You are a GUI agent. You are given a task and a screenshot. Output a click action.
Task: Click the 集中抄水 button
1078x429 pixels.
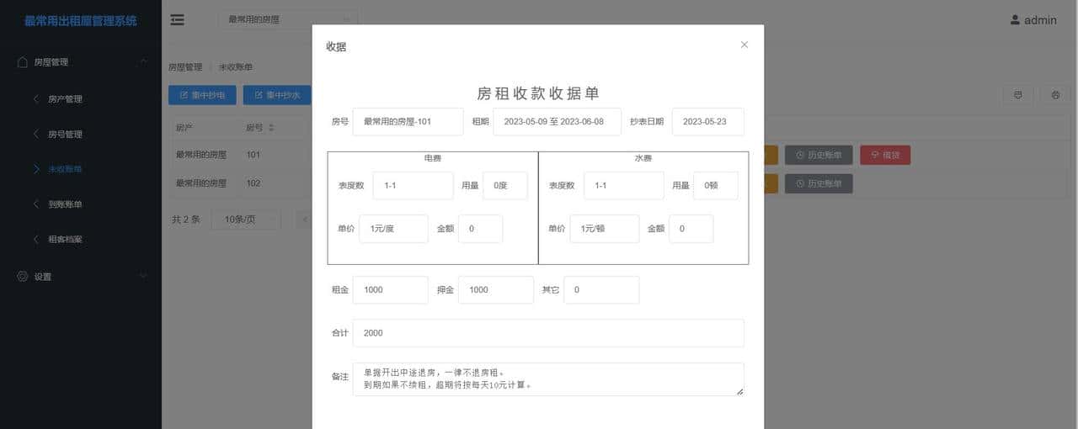point(277,95)
